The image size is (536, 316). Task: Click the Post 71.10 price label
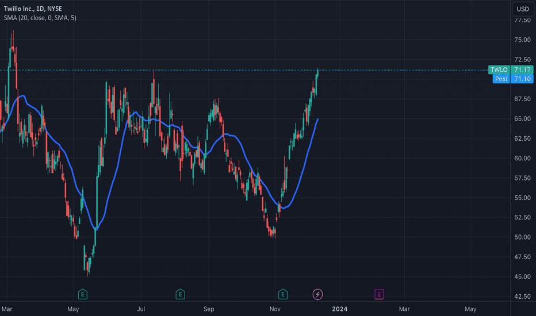[513, 79]
